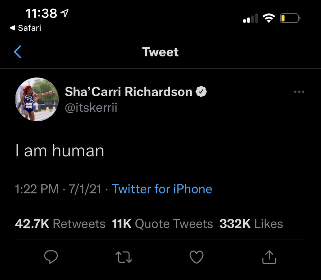Viewport: 321px width, 280px height.
Task: Tap the Wi-Fi status icon
Action: click(x=269, y=18)
